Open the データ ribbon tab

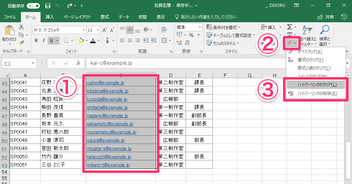click(x=124, y=17)
